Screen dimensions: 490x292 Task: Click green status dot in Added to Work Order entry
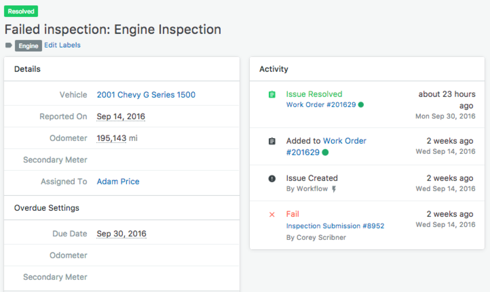(x=325, y=152)
